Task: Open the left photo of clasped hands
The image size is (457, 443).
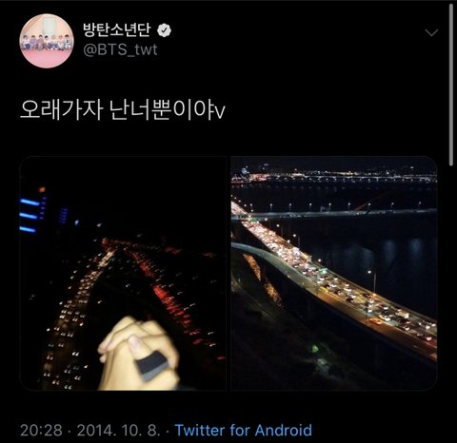Action: pos(123,273)
